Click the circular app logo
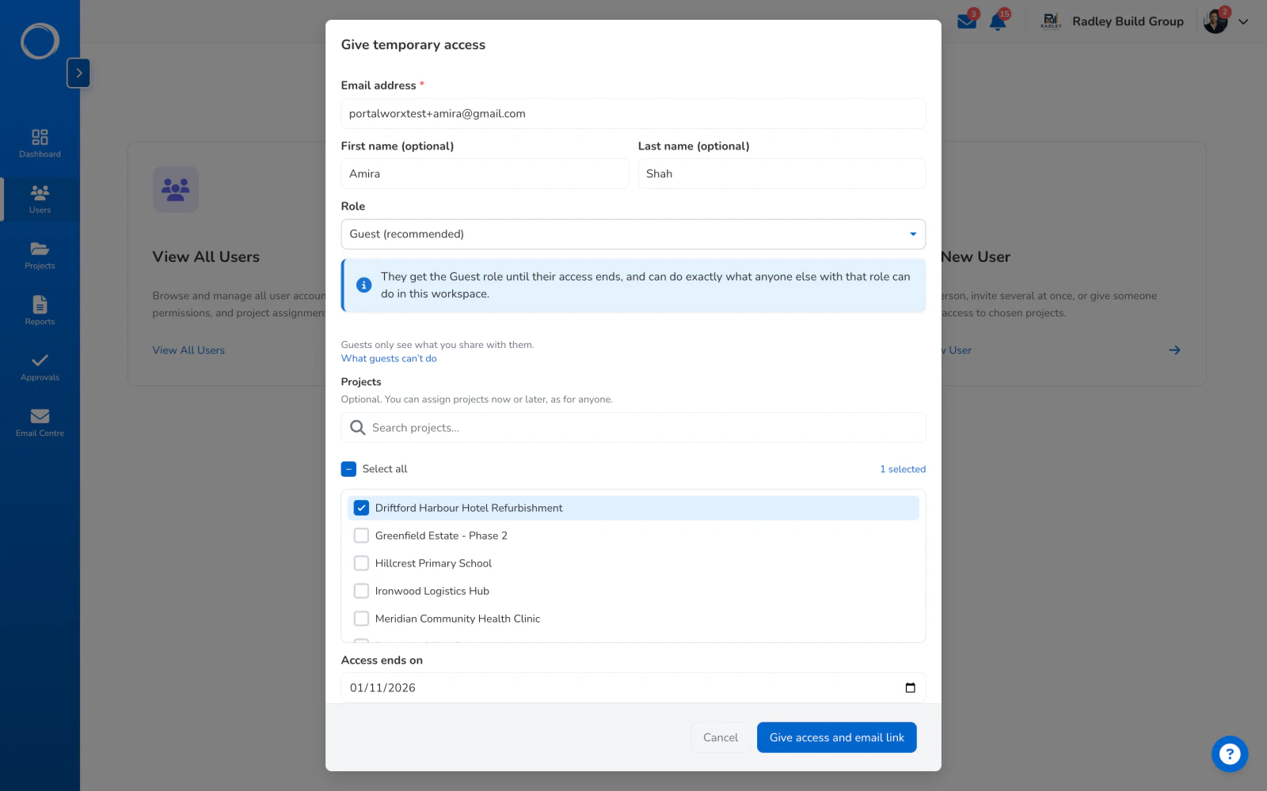The height and width of the screenshot is (791, 1267). coord(40,41)
